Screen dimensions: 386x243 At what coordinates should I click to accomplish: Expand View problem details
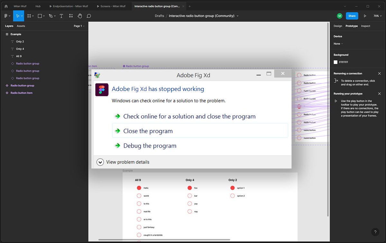(123, 162)
